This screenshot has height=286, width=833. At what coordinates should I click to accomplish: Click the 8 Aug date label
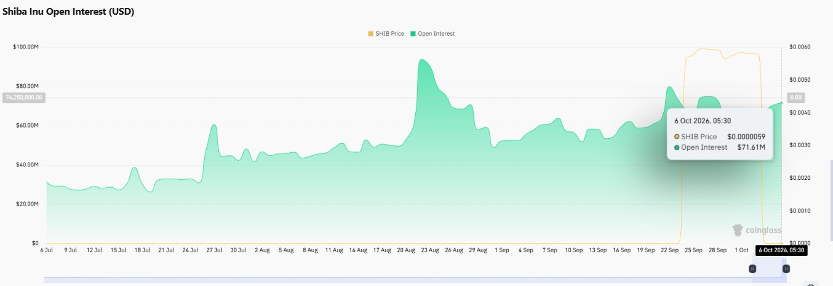coord(310,250)
